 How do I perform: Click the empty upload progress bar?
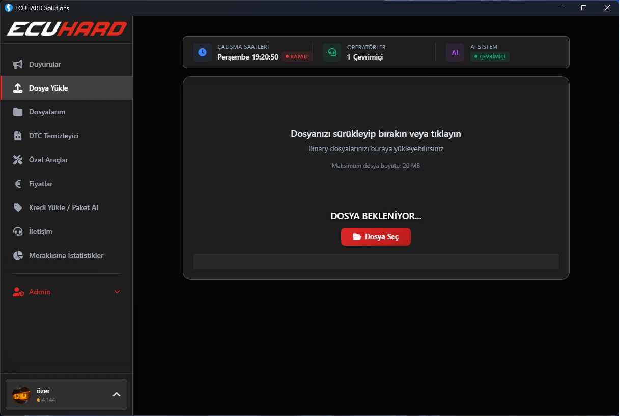coord(376,261)
